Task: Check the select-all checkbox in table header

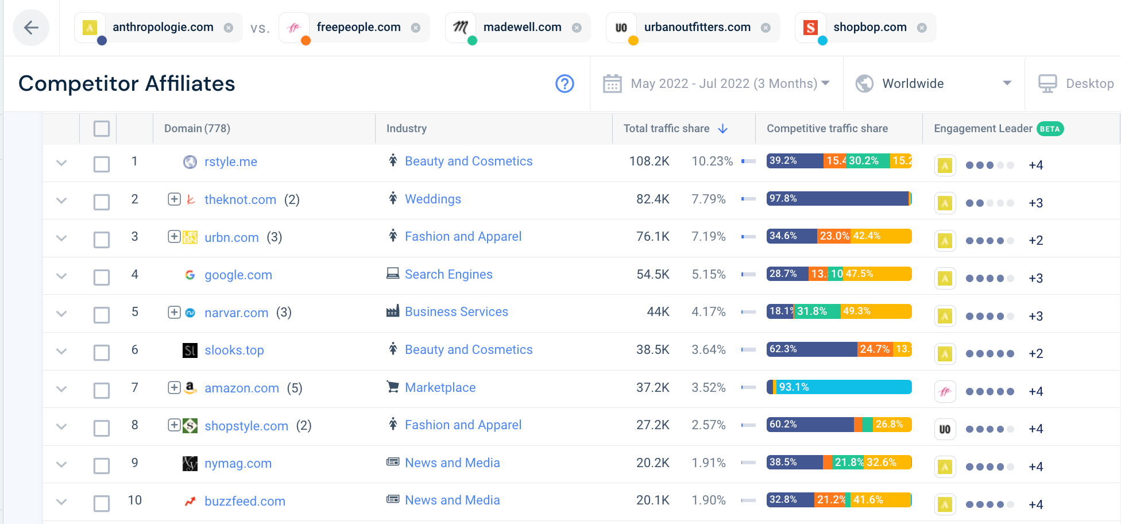Action: pos(101,128)
